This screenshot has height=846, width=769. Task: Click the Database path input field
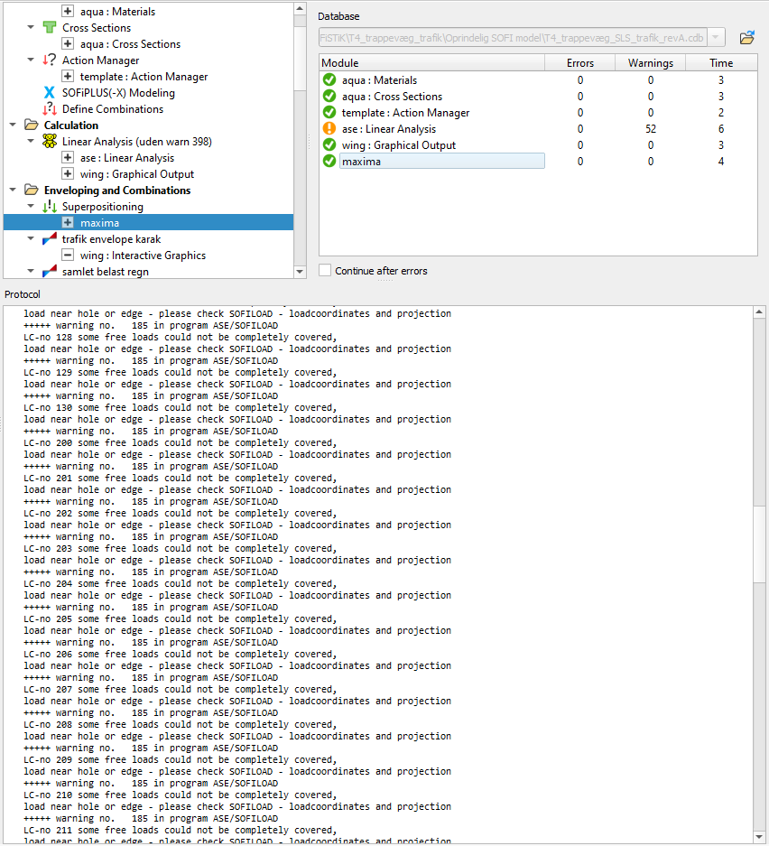click(513, 38)
